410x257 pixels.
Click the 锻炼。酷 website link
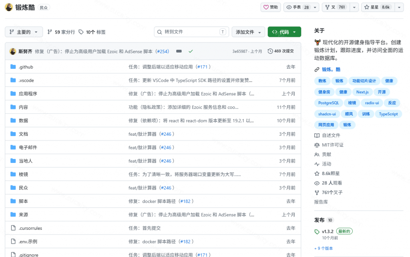tap(331, 70)
